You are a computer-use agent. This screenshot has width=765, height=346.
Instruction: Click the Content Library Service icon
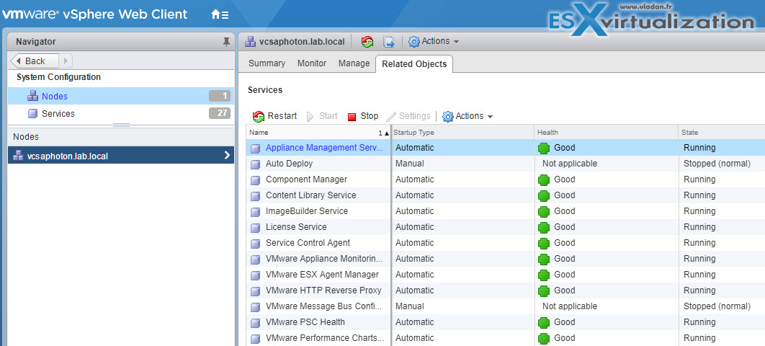click(x=255, y=196)
